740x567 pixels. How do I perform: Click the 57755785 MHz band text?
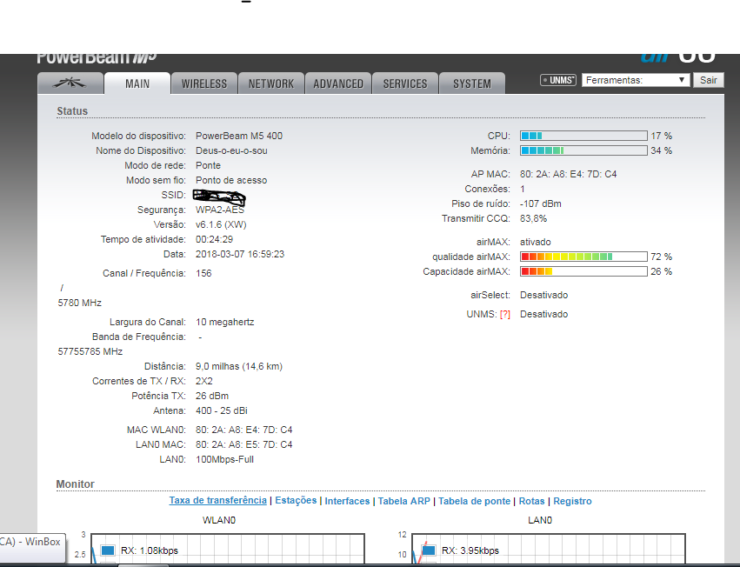pyautogui.click(x=90, y=351)
